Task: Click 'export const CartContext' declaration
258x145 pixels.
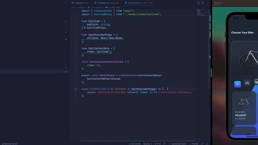Action: 98,75
